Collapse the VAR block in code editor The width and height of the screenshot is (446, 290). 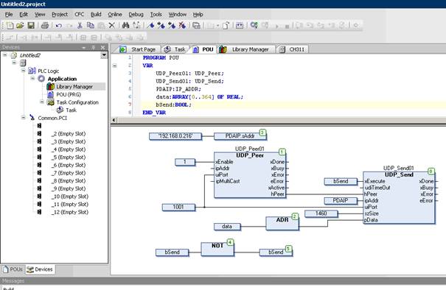point(114,66)
